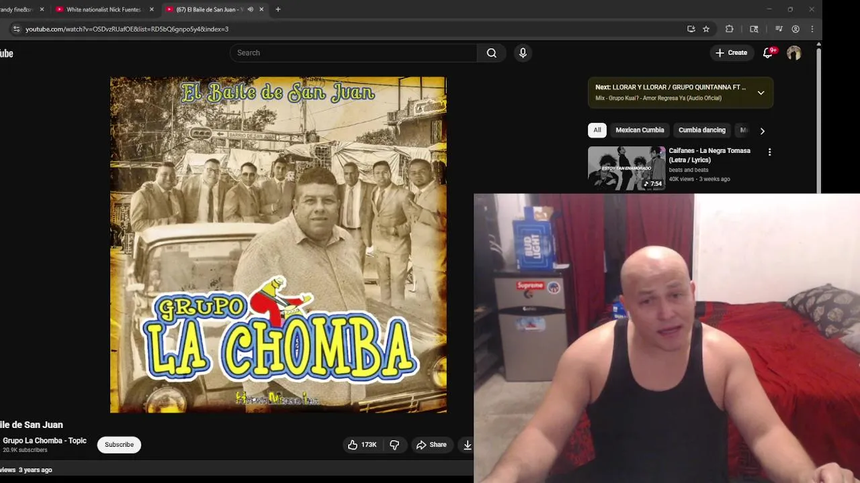Click the YouTube logo
The image size is (860, 483).
(x=6, y=53)
